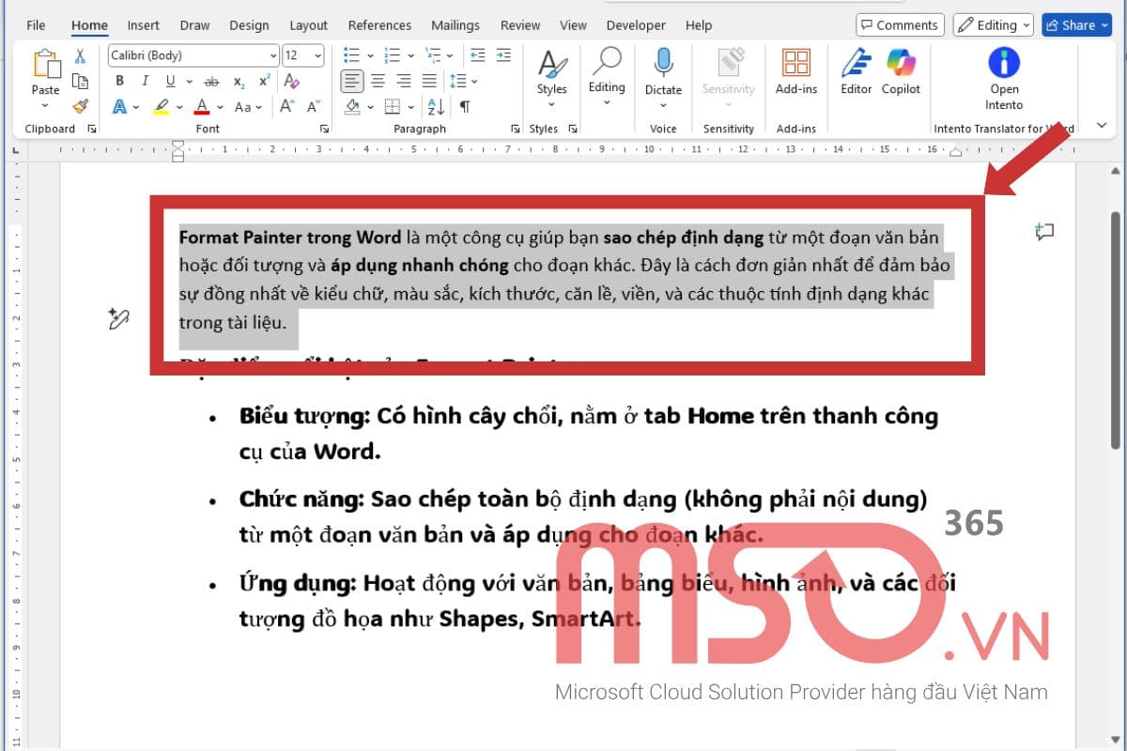Switch to the Review tab

[x=520, y=25]
